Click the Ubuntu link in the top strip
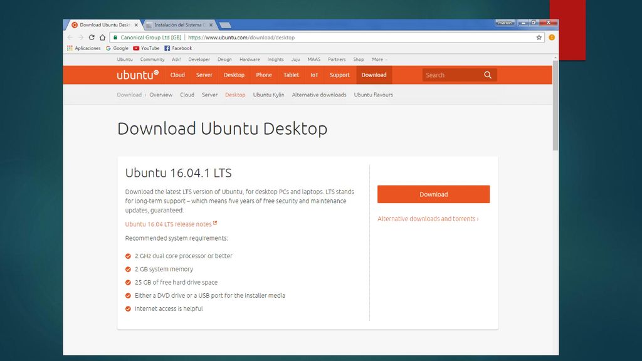642x361 pixels. tap(125, 60)
